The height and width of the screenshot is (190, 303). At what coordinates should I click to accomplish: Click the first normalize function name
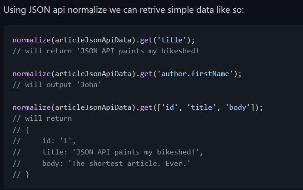click(32, 40)
